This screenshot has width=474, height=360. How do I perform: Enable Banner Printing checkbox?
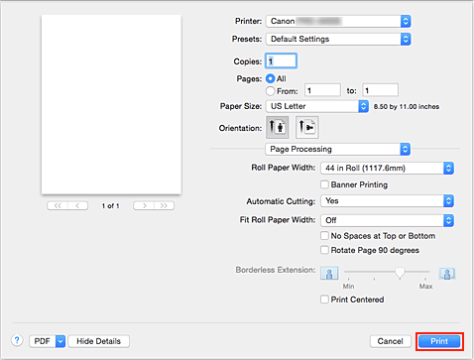coord(324,184)
